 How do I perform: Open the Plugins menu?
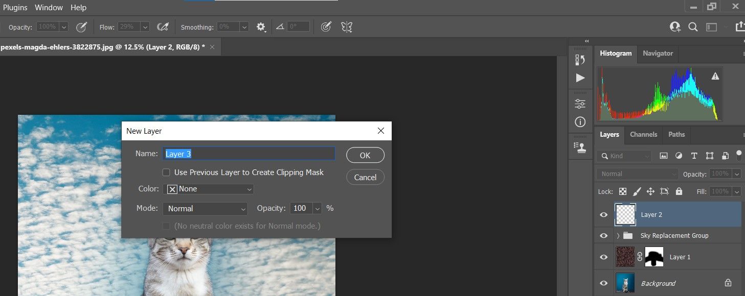(x=15, y=8)
